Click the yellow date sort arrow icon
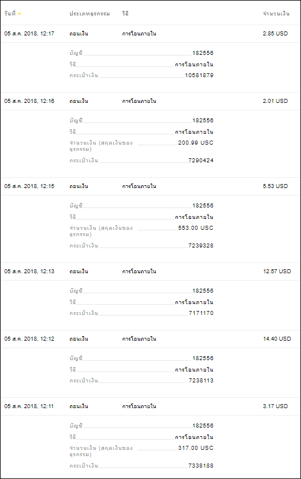The height and width of the screenshot is (479, 301). pos(19,14)
